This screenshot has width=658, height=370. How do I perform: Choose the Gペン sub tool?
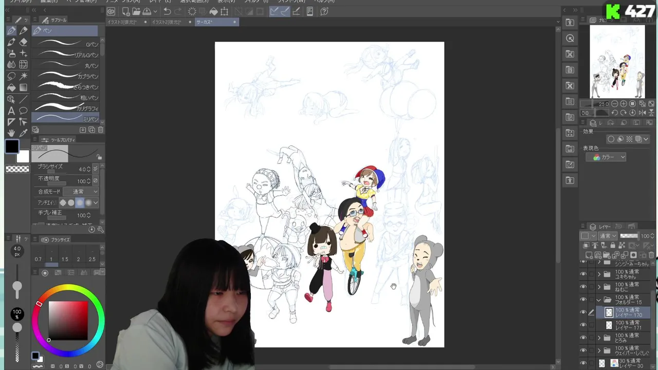coord(65,44)
